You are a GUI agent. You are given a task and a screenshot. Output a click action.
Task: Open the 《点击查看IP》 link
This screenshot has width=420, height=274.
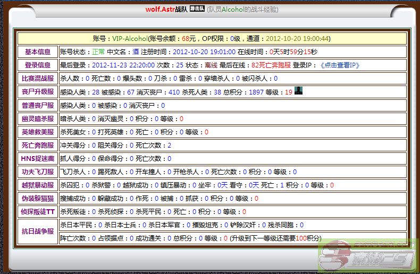pyautogui.click(x=339, y=65)
